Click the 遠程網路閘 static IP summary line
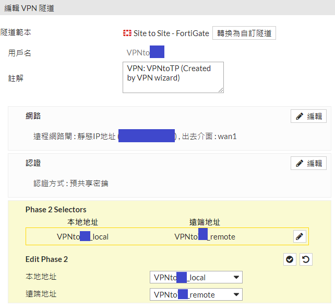335x308 pixels. click(135, 136)
